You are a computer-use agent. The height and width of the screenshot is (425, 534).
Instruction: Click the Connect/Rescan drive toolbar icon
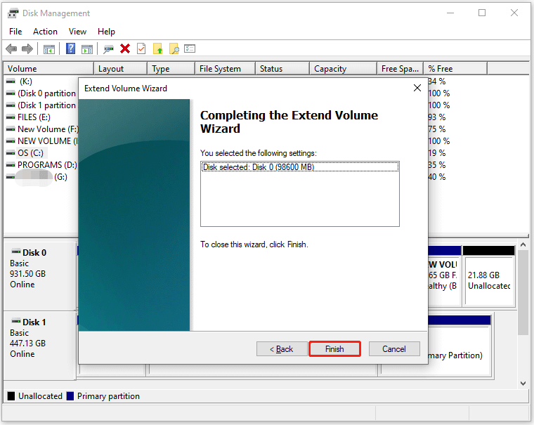(108, 49)
